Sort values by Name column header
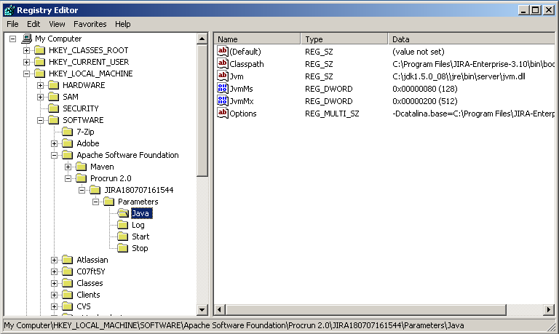Image resolution: width=559 pixels, height=334 pixels. click(x=257, y=39)
